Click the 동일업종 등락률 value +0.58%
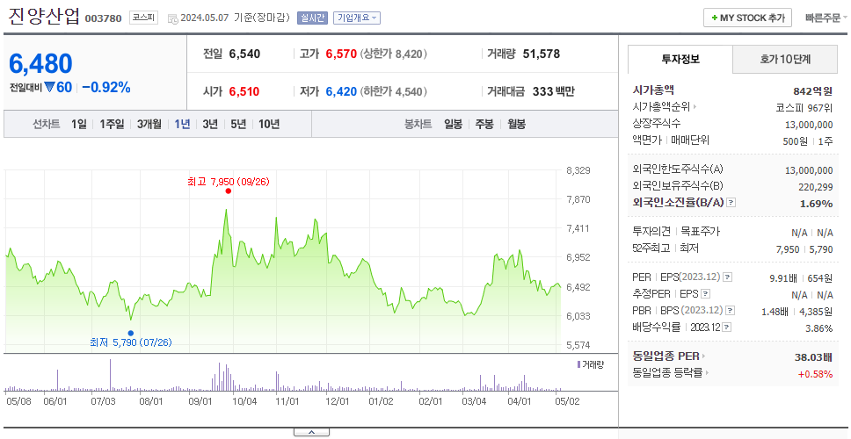 [815, 374]
